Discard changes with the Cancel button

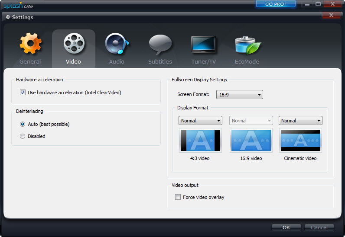click(x=319, y=227)
